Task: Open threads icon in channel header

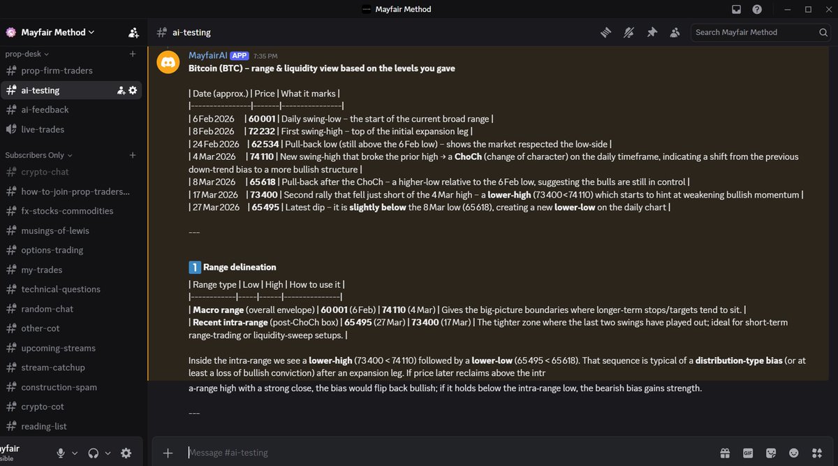Action: [x=606, y=32]
